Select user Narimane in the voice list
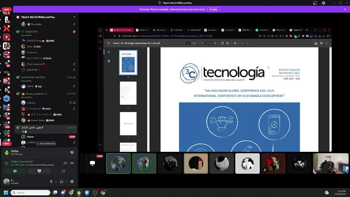Screen dimensions: 350x197 pyautogui.click(x=46, y=64)
